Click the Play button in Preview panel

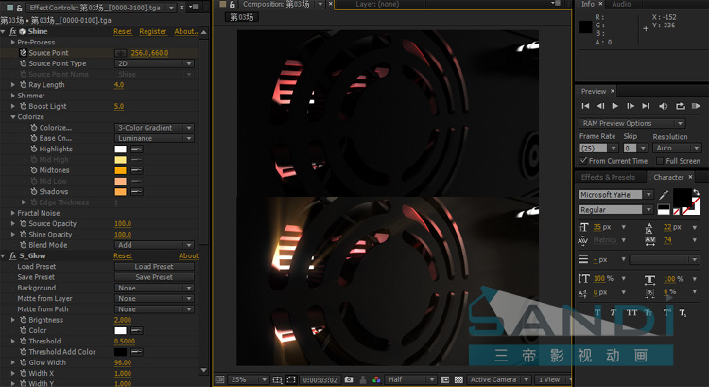(615, 106)
